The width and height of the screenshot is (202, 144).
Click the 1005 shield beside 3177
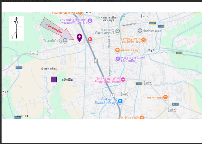point(139,84)
